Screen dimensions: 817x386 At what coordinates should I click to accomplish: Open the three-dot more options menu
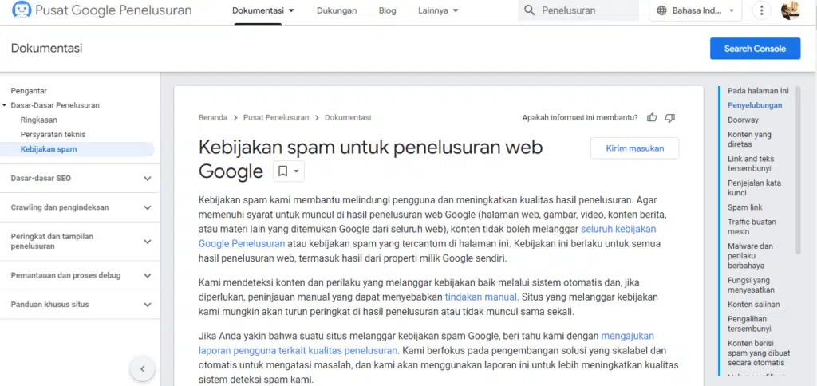coord(762,11)
